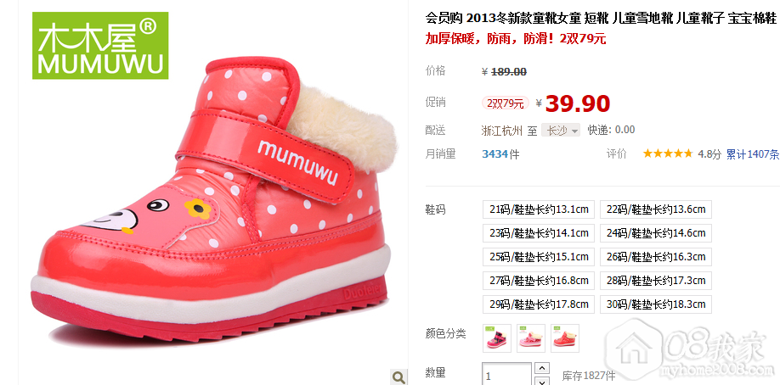The width and height of the screenshot is (780, 385).
Task: Click the MUMUWU green brand logo
Action: click(x=100, y=46)
